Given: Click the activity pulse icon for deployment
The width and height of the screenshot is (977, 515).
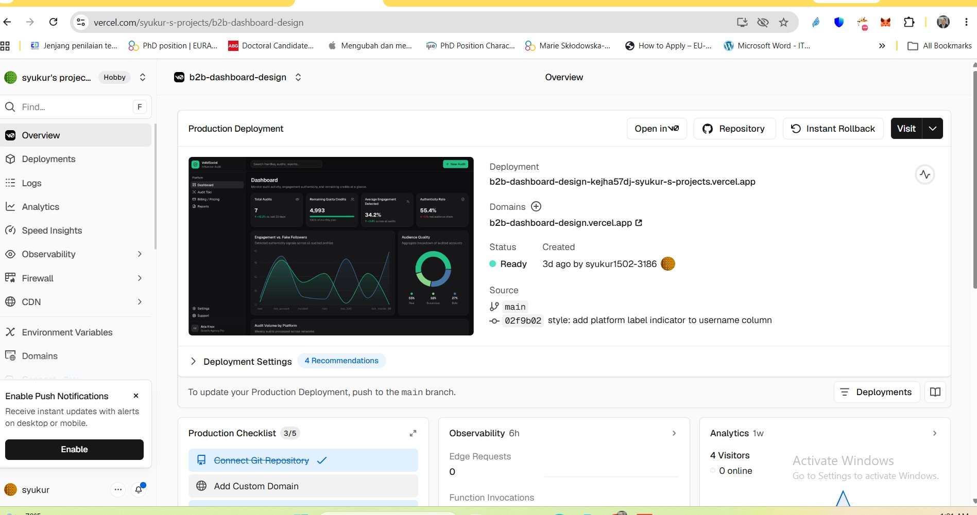Looking at the screenshot, I should [x=925, y=174].
